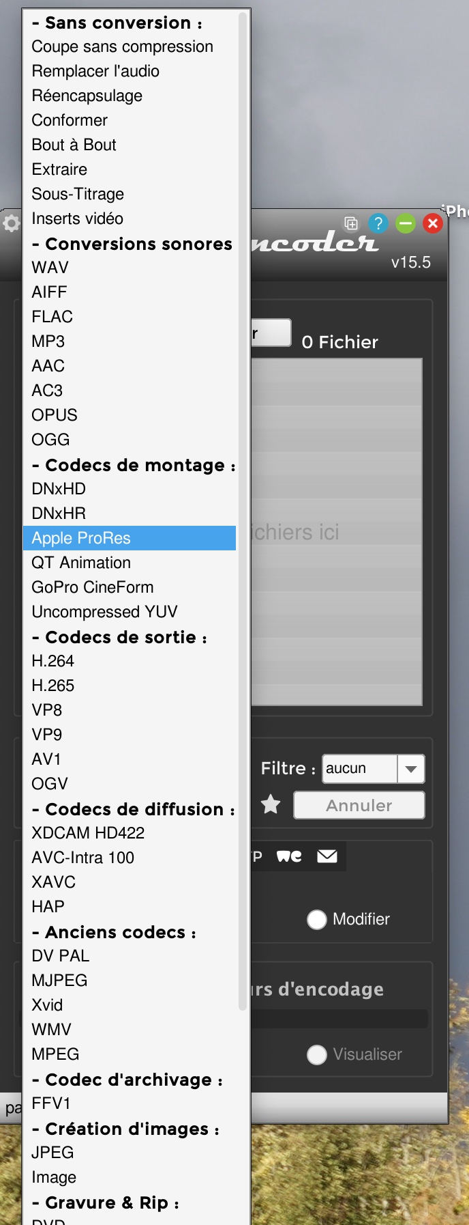
Task: Select Apple ProRes from the list
Action: click(81, 538)
